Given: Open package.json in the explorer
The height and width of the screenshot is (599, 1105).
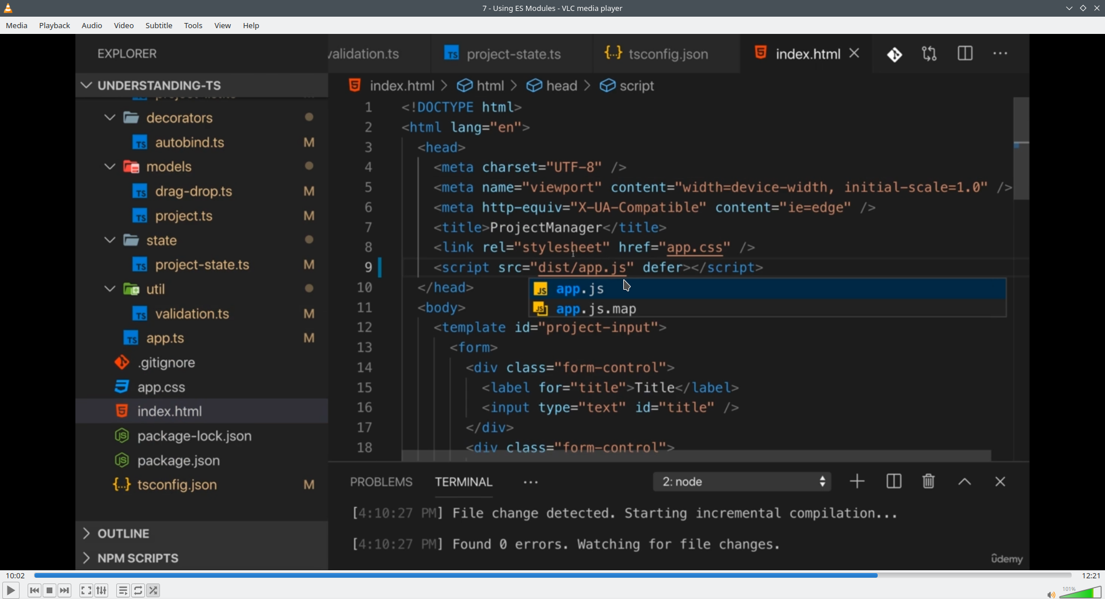Looking at the screenshot, I should [x=201, y=460].
